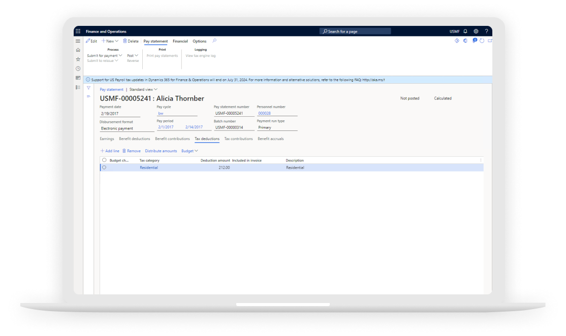Screen dimensions: 566x336
Task: Click the Distribute amounts button
Action: coord(161,151)
